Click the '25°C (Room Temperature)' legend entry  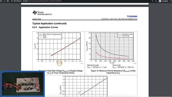(50, 34)
